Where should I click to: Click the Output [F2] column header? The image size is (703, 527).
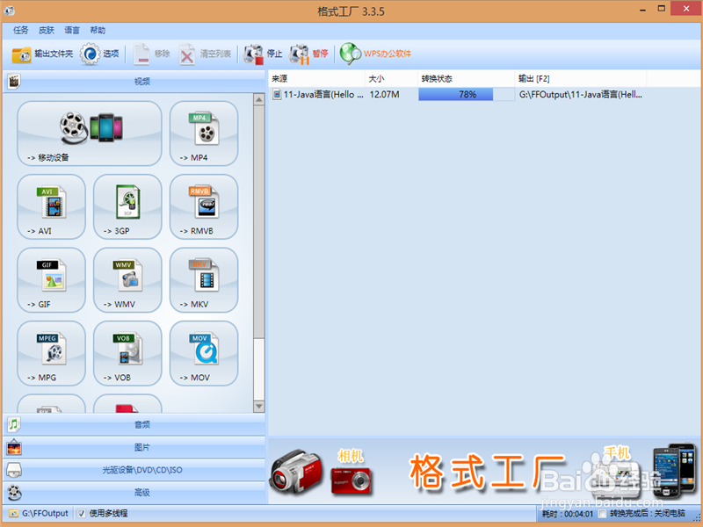coord(581,79)
